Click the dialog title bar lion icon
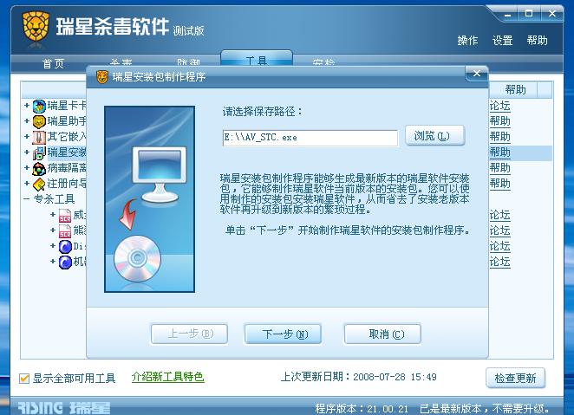574x415 pixels. tap(102, 77)
